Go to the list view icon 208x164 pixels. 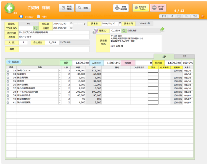tap(39, 17)
